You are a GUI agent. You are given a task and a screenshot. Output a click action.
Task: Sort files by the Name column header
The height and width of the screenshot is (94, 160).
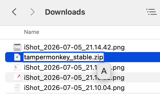tap(32, 32)
